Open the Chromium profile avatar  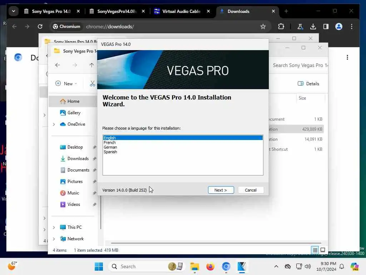point(339,26)
